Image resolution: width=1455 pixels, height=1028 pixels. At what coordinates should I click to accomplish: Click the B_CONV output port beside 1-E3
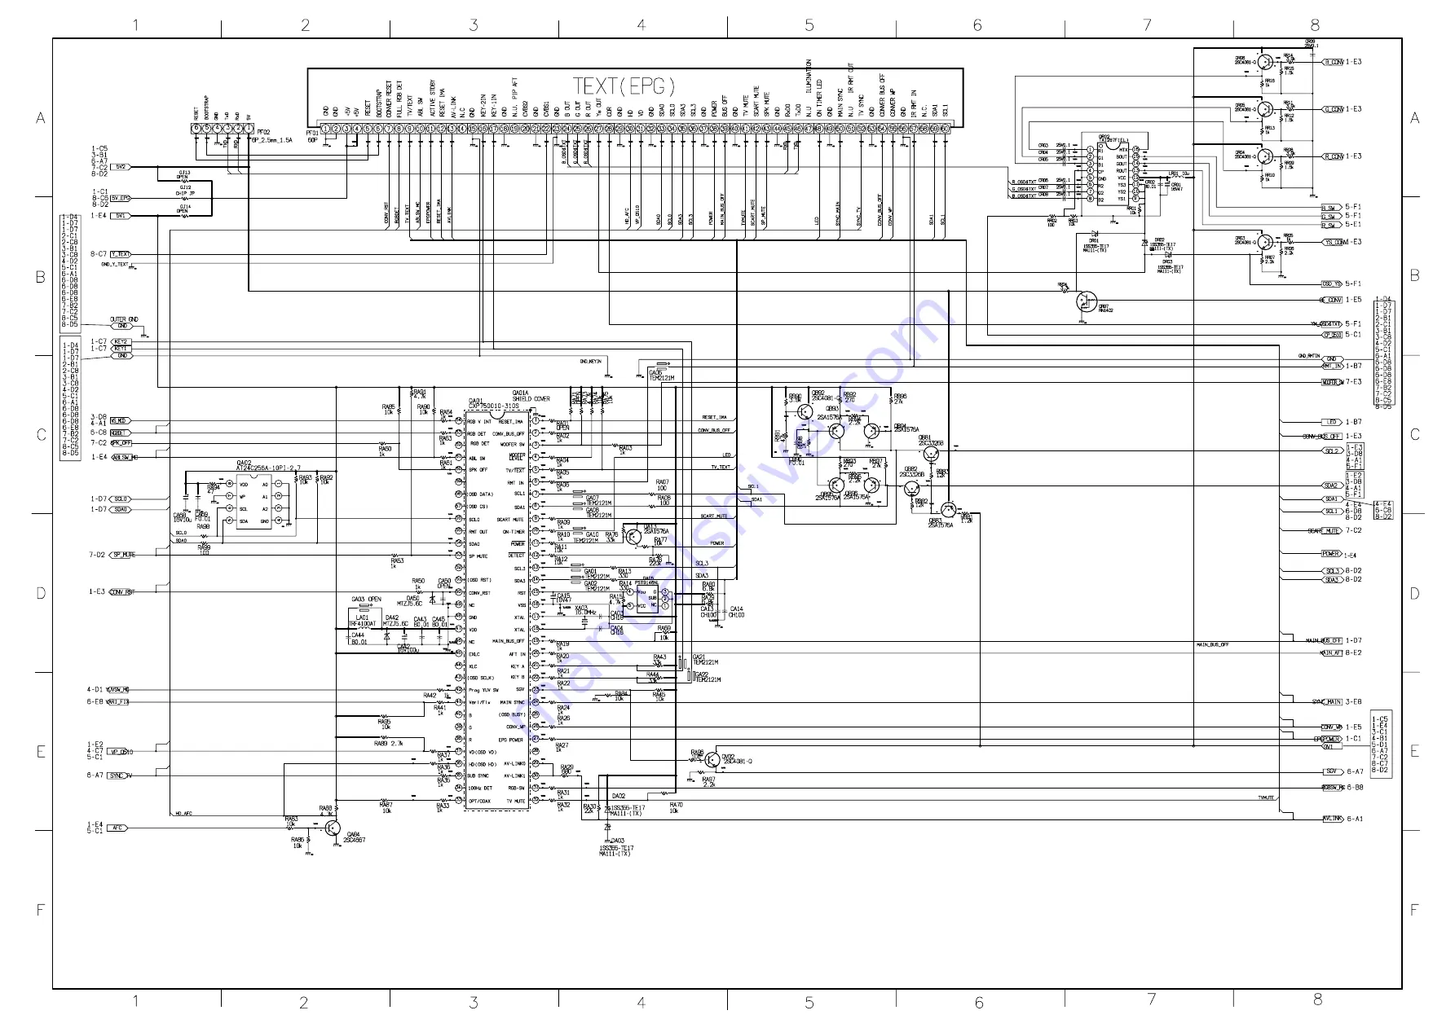tap(1332, 62)
